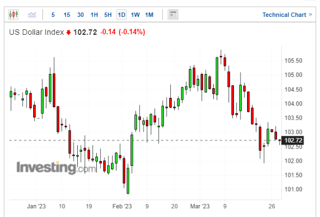Click the 26 date label on axis
The image size is (320, 217).
coord(272,207)
